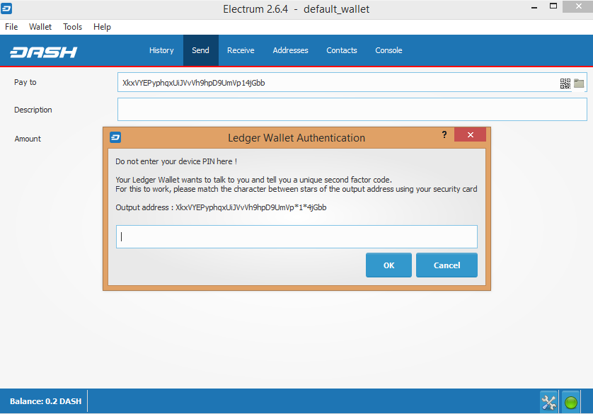Select the Send tab
The image size is (593, 414).
point(200,50)
